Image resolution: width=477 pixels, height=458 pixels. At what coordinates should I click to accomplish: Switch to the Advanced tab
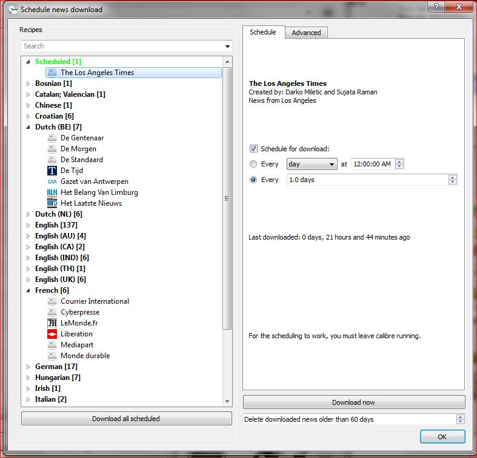[306, 33]
